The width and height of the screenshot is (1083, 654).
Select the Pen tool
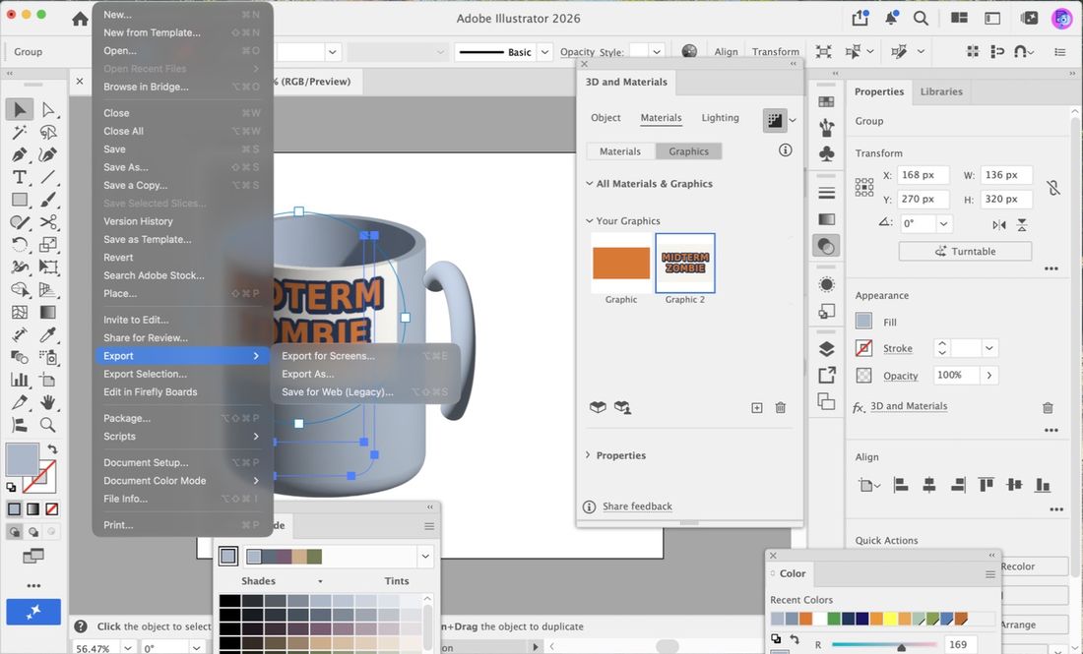(x=20, y=154)
